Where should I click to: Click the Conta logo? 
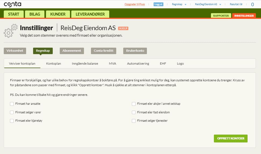tap(12, 4)
